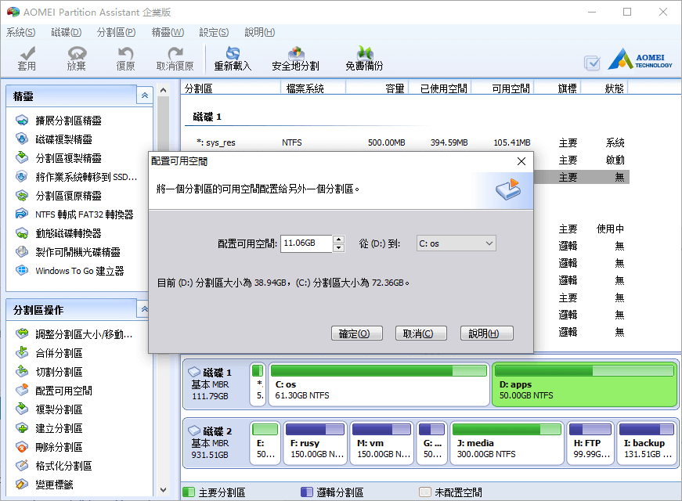Sort by the 已使用空間 column header
Screen dimensions: 682x501
coord(439,88)
